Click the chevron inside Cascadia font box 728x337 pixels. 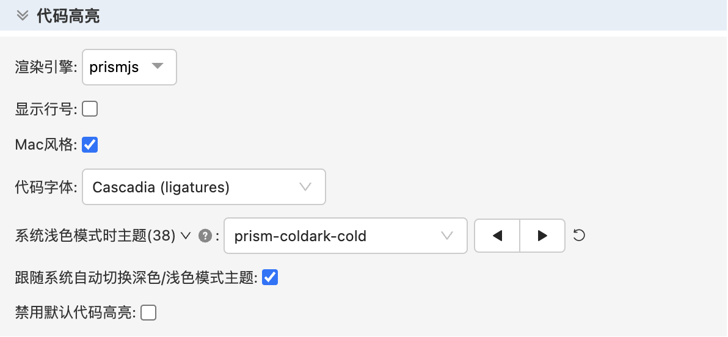point(305,187)
